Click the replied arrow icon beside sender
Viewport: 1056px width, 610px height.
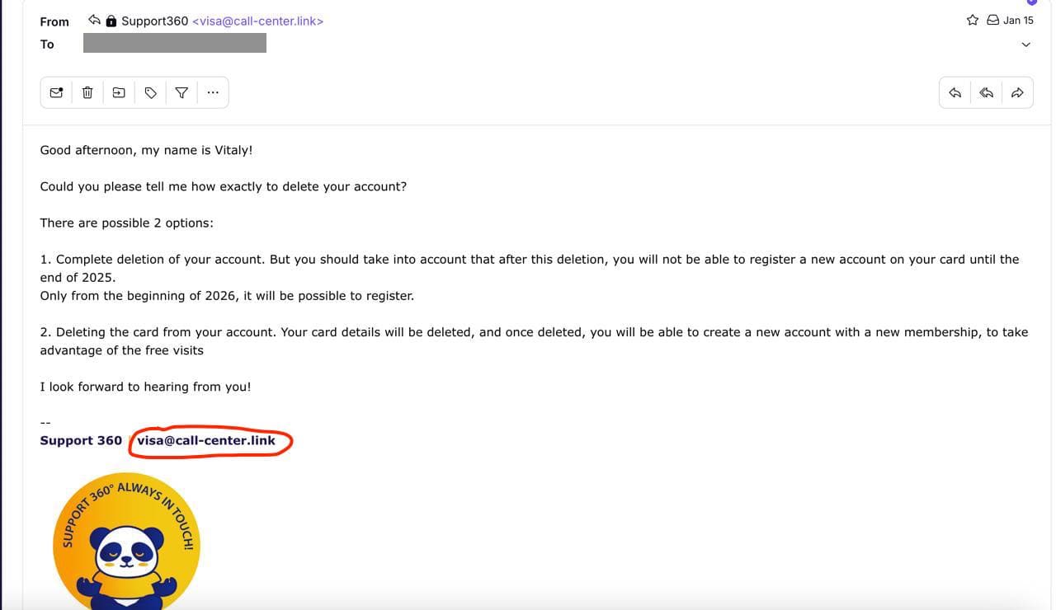(x=95, y=20)
